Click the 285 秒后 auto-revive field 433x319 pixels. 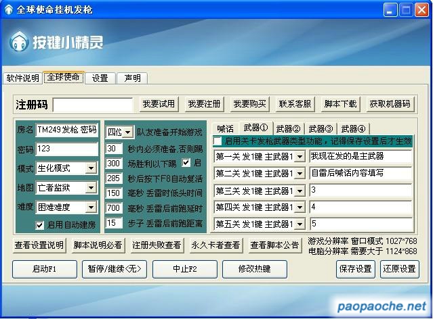click(114, 178)
